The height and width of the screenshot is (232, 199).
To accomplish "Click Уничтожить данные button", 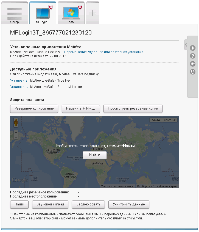I will [x=129, y=205].
